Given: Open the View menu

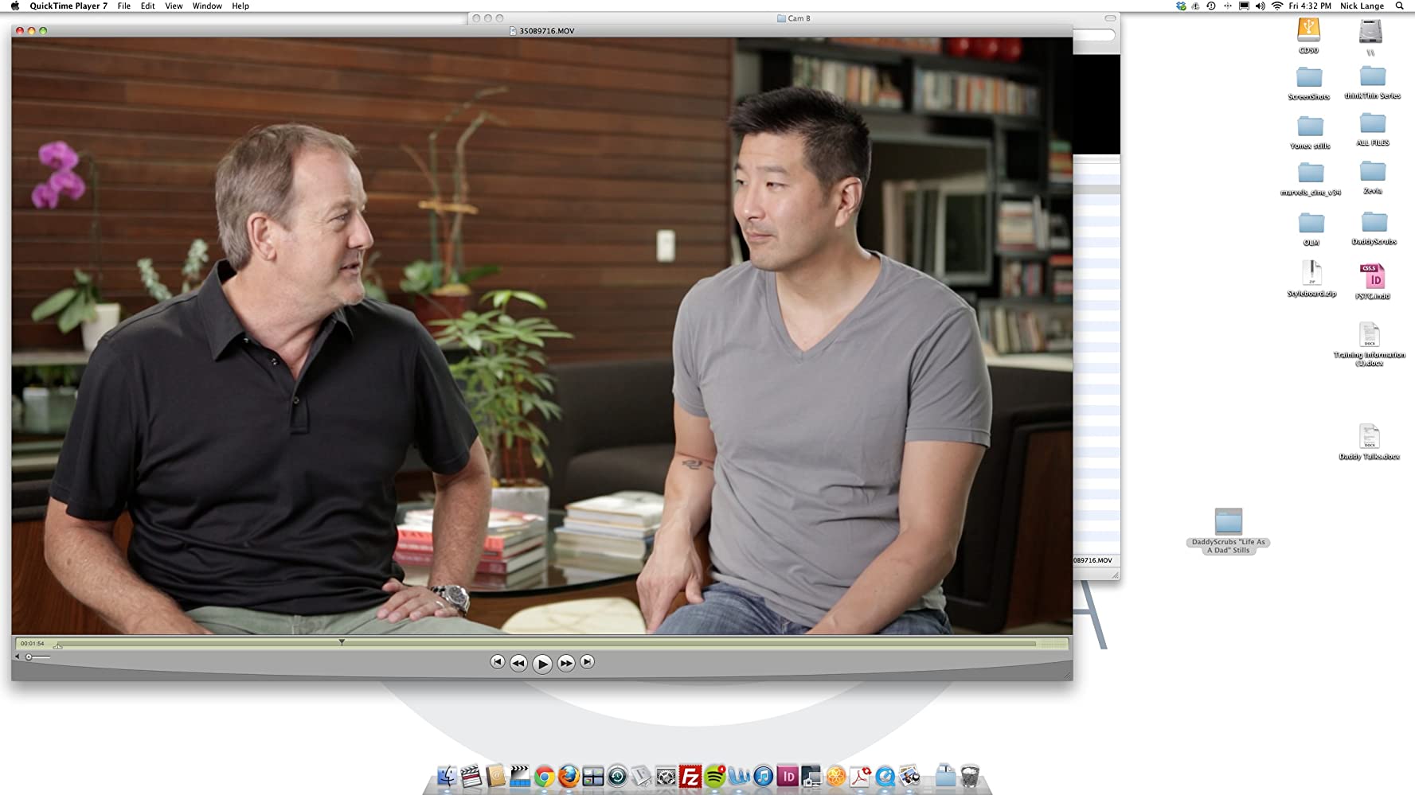Looking at the screenshot, I should [x=174, y=6].
